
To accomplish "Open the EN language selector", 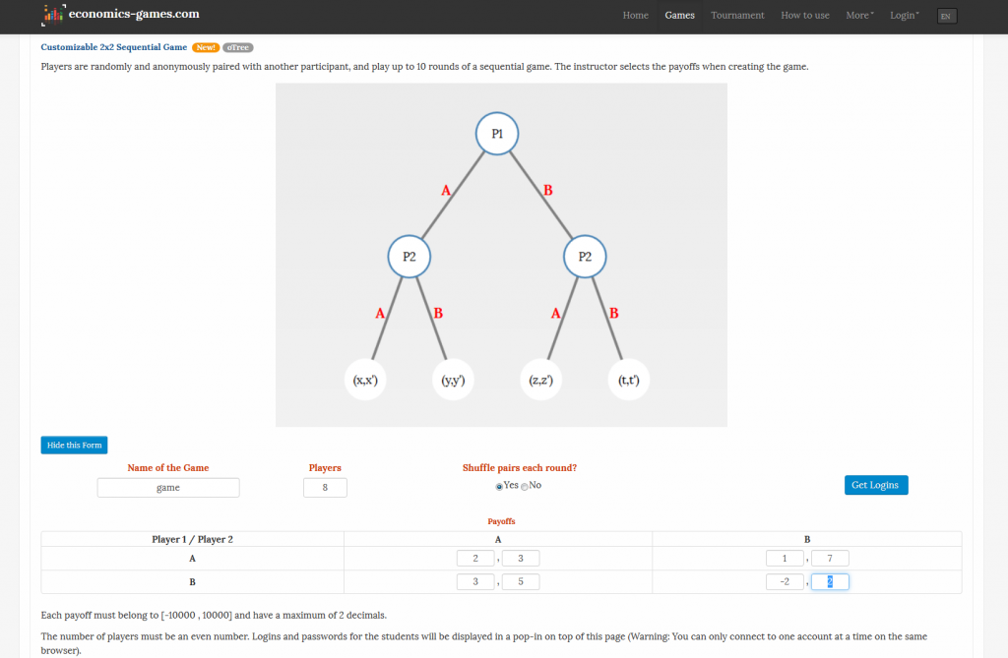I will click(946, 16).
